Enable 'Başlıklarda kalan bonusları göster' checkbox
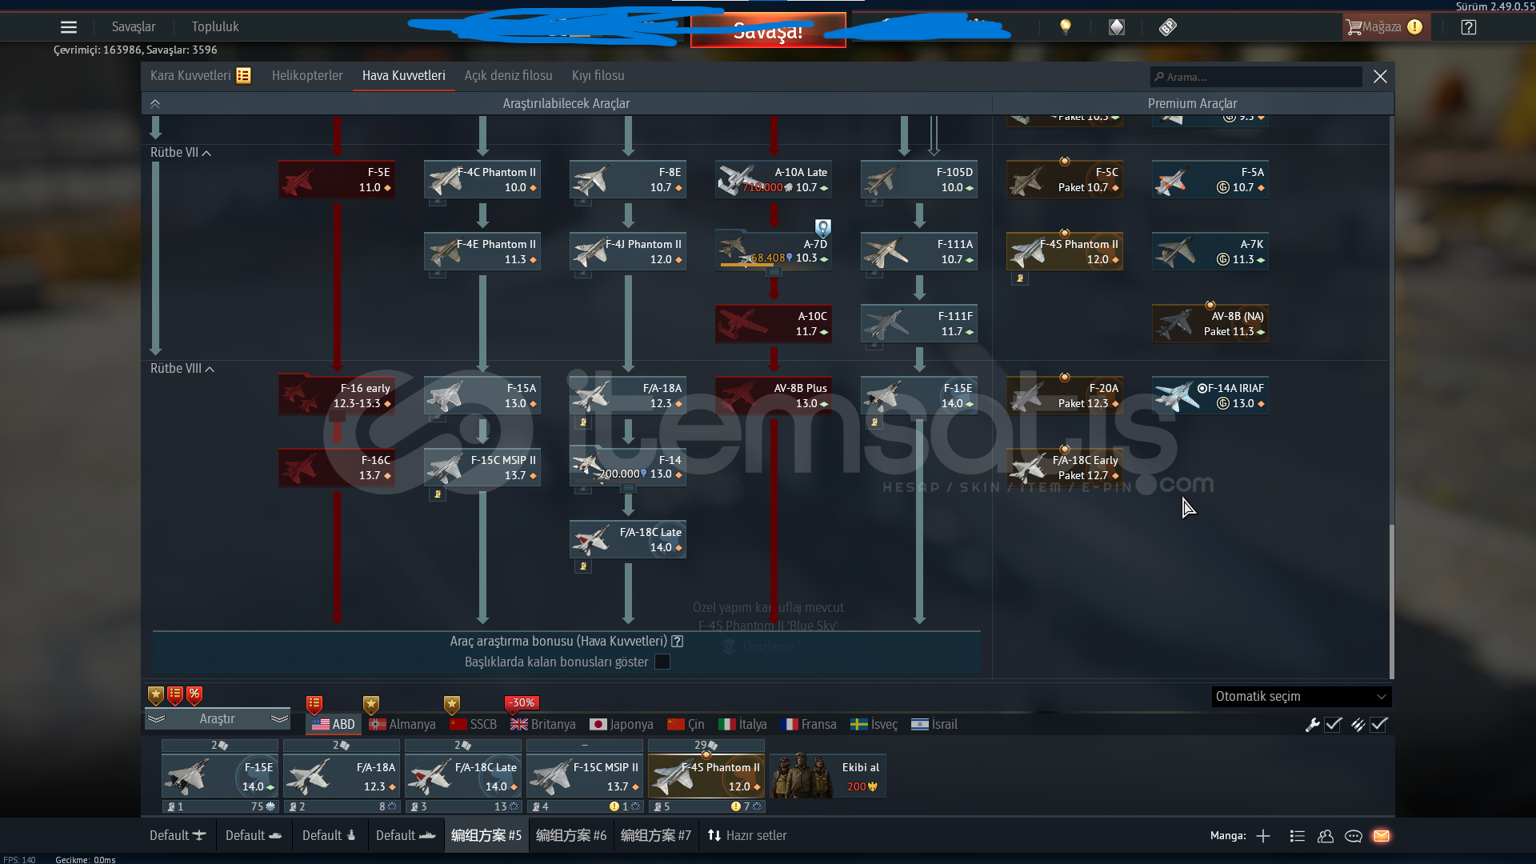1536x864 pixels. [662, 662]
